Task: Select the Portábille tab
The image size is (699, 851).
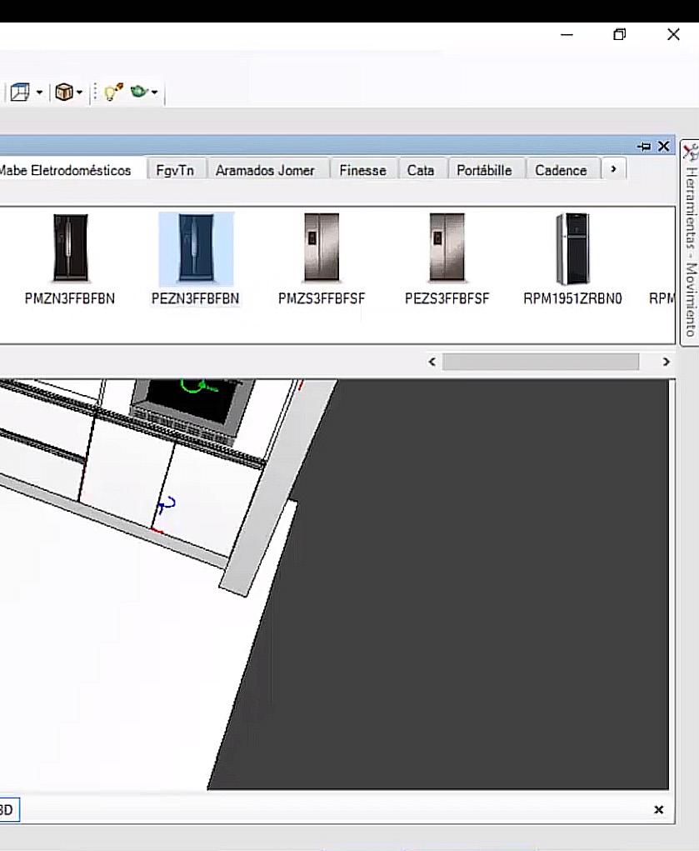Action: (x=484, y=170)
